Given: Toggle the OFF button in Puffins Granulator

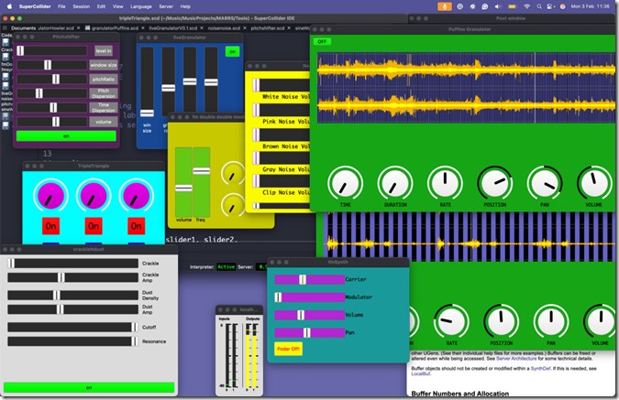Looking at the screenshot, I should coord(323,41).
